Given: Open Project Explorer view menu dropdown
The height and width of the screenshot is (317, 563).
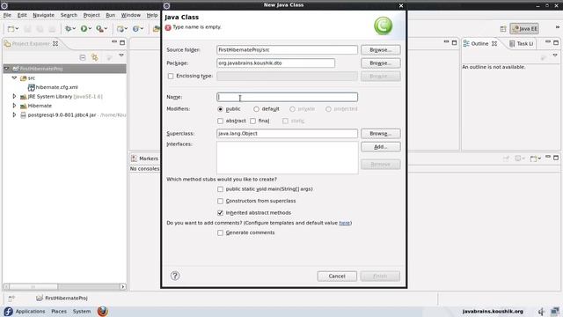Looking at the screenshot, I should point(121,55).
